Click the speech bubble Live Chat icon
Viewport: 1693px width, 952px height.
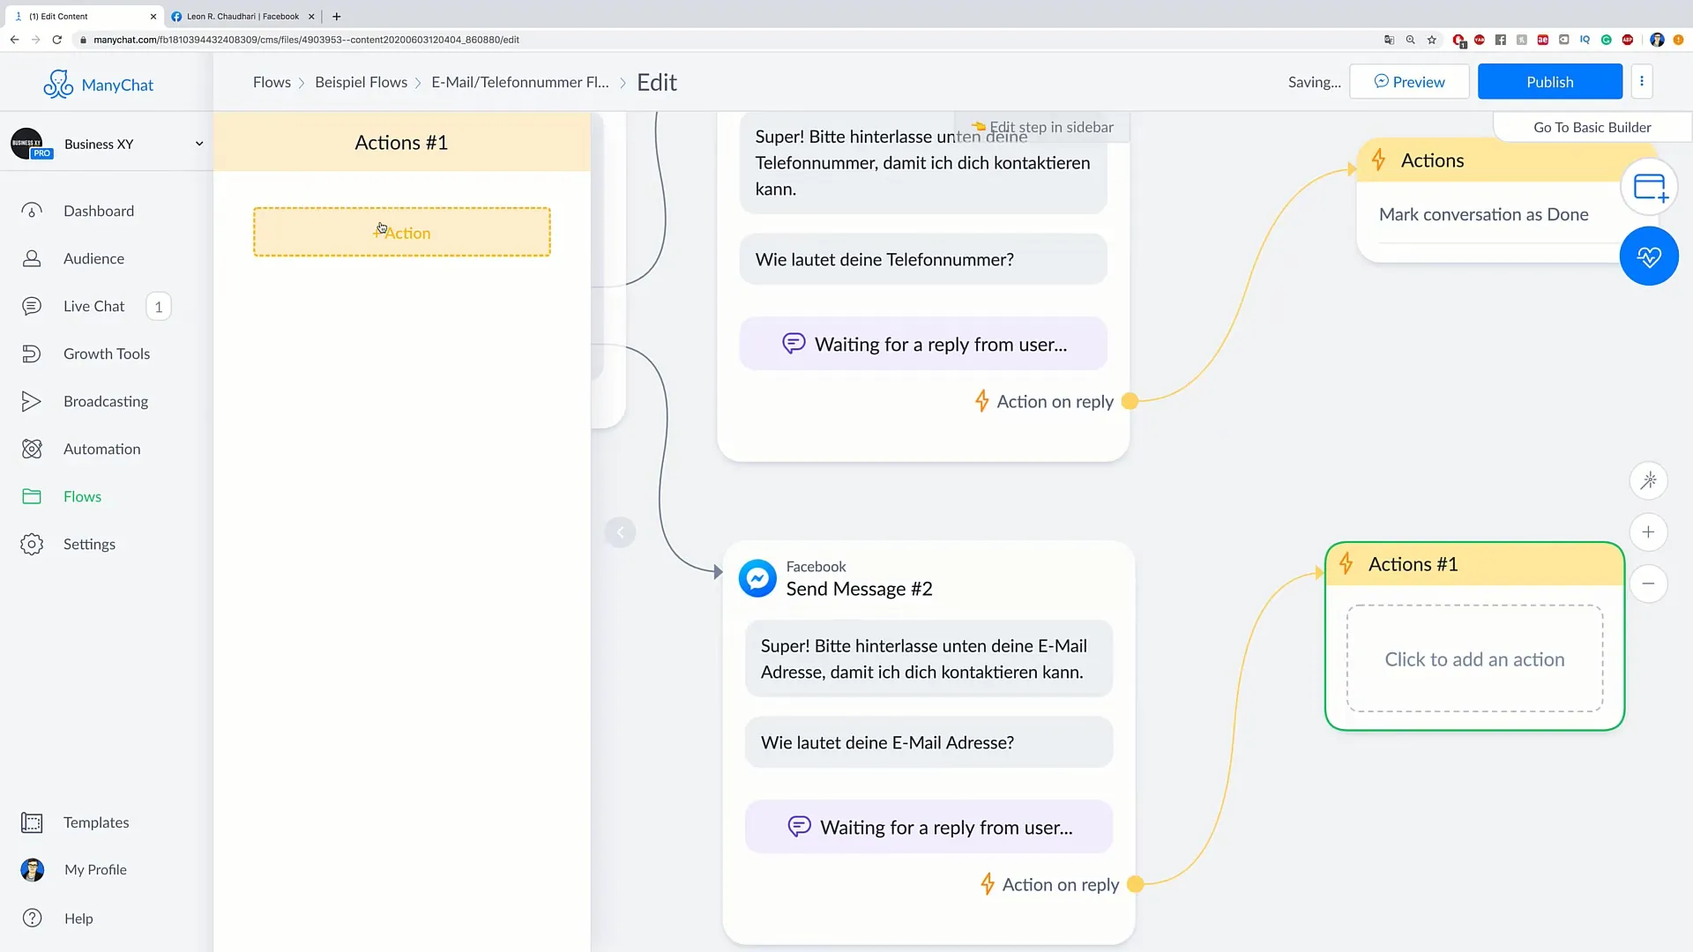pos(32,306)
